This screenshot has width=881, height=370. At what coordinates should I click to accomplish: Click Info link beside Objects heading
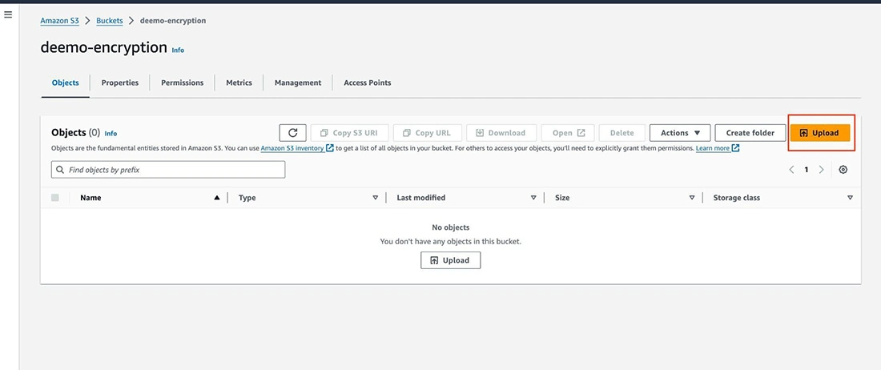click(111, 134)
